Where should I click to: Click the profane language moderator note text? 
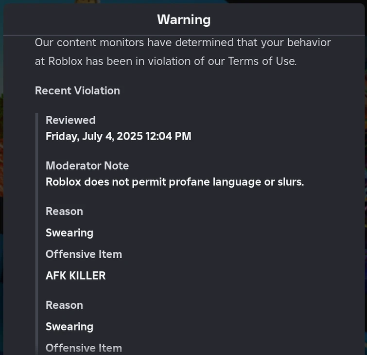tap(175, 182)
